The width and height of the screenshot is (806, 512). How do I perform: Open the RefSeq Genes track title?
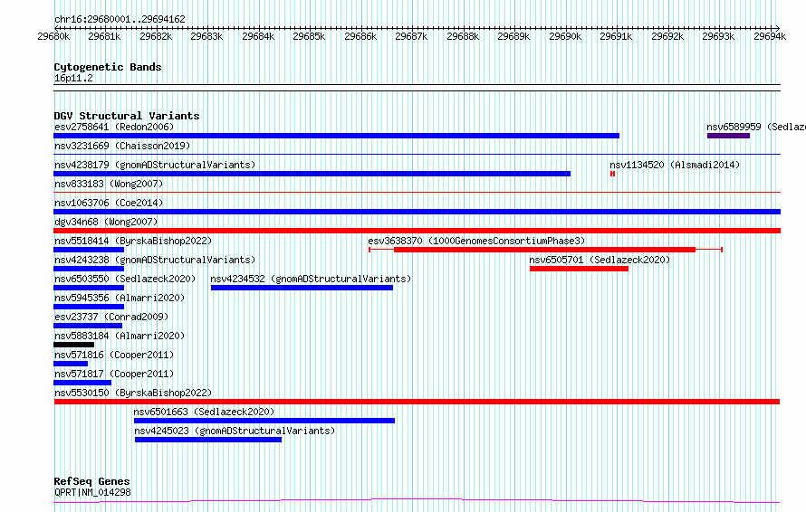coord(91,481)
